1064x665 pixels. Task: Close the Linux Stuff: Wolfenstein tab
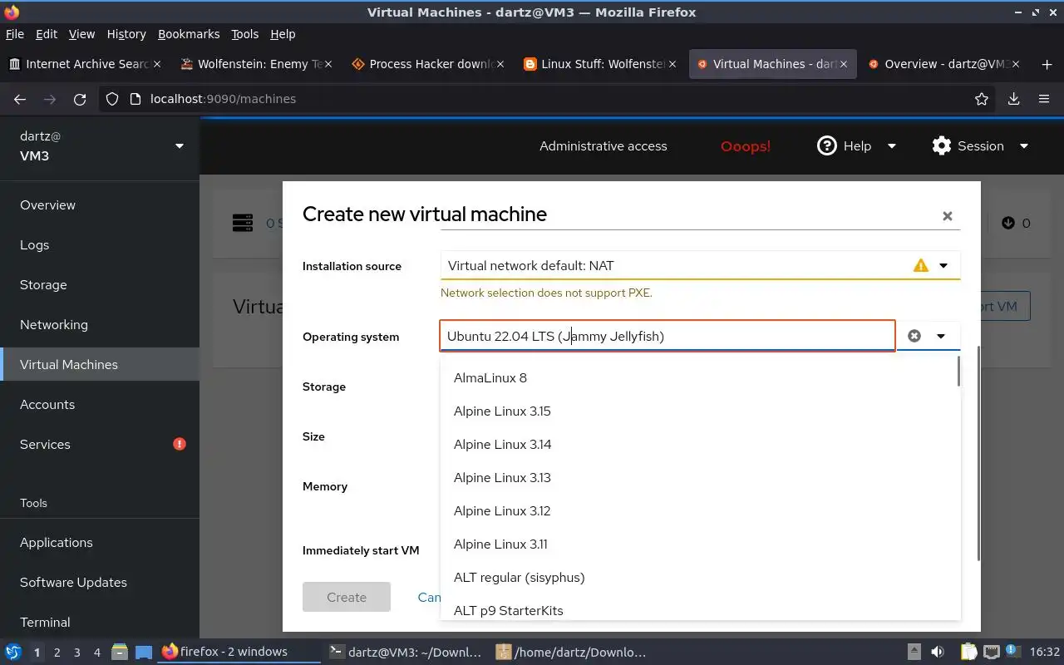(x=672, y=64)
